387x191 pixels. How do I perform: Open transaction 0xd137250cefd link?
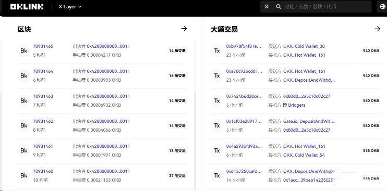point(244,171)
